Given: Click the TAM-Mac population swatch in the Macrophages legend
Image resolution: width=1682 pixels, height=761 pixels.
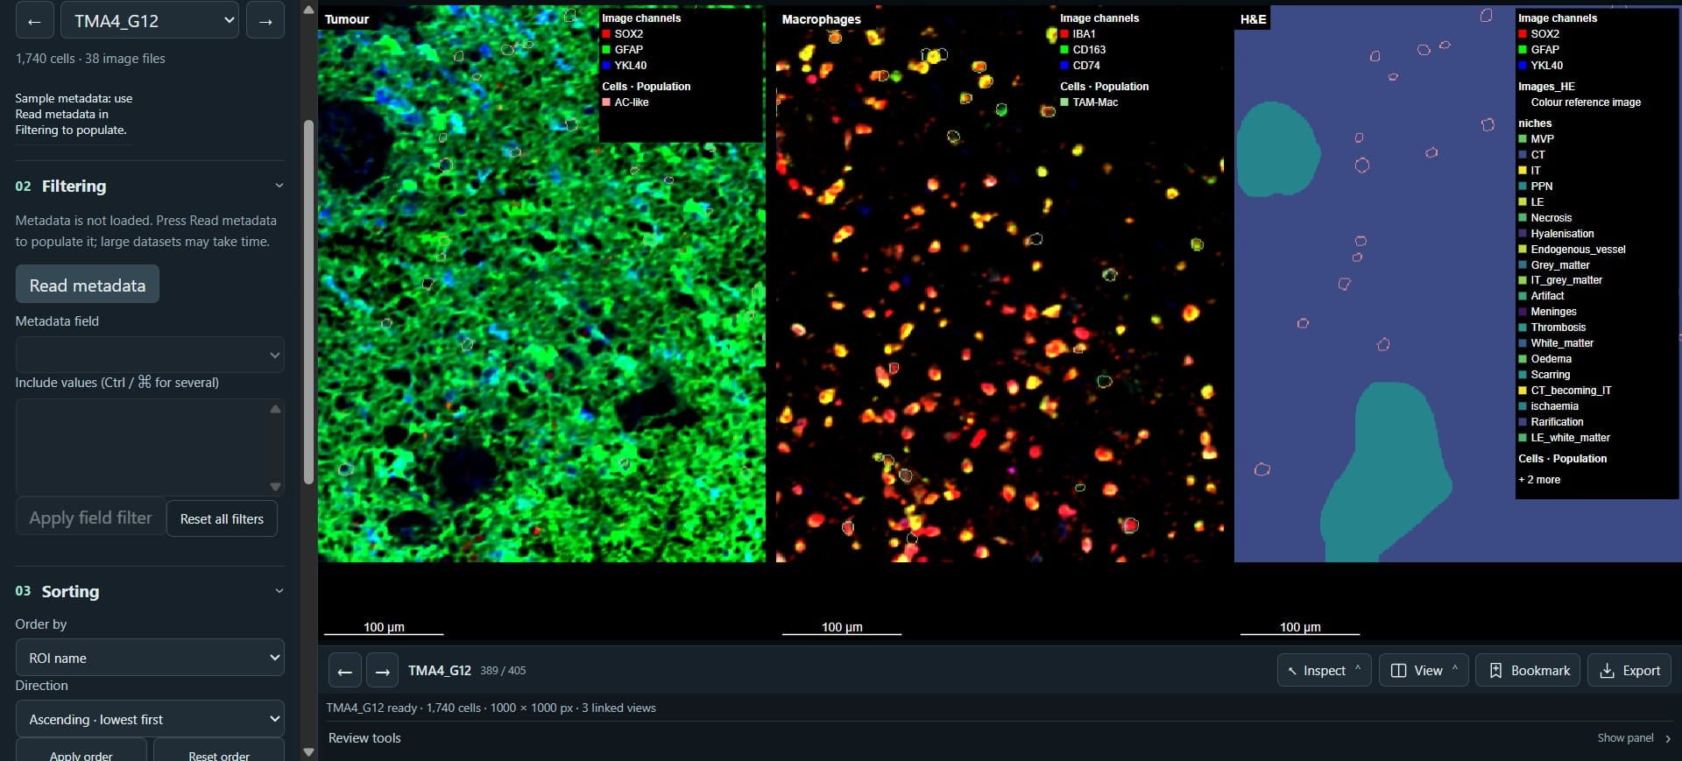Looking at the screenshot, I should (x=1064, y=102).
